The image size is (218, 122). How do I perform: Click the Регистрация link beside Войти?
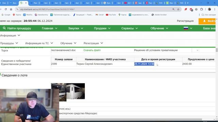pos(185,21)
